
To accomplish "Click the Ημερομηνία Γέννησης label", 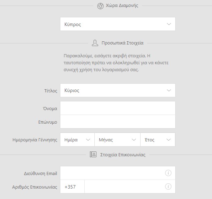I will pyautogui.click(x=35, y=140).
